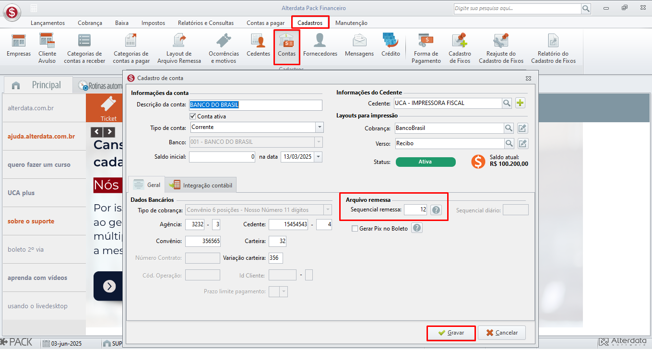Open Relatórios e Consultas menu
This screenshot has width=652, height=360.
206,23
